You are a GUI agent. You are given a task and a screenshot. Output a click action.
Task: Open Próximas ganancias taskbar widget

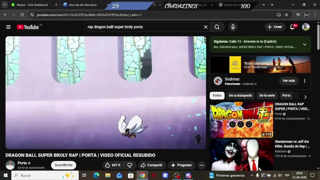point(227,175)
